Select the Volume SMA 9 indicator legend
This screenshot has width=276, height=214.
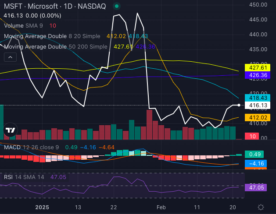tap(21, 26)
